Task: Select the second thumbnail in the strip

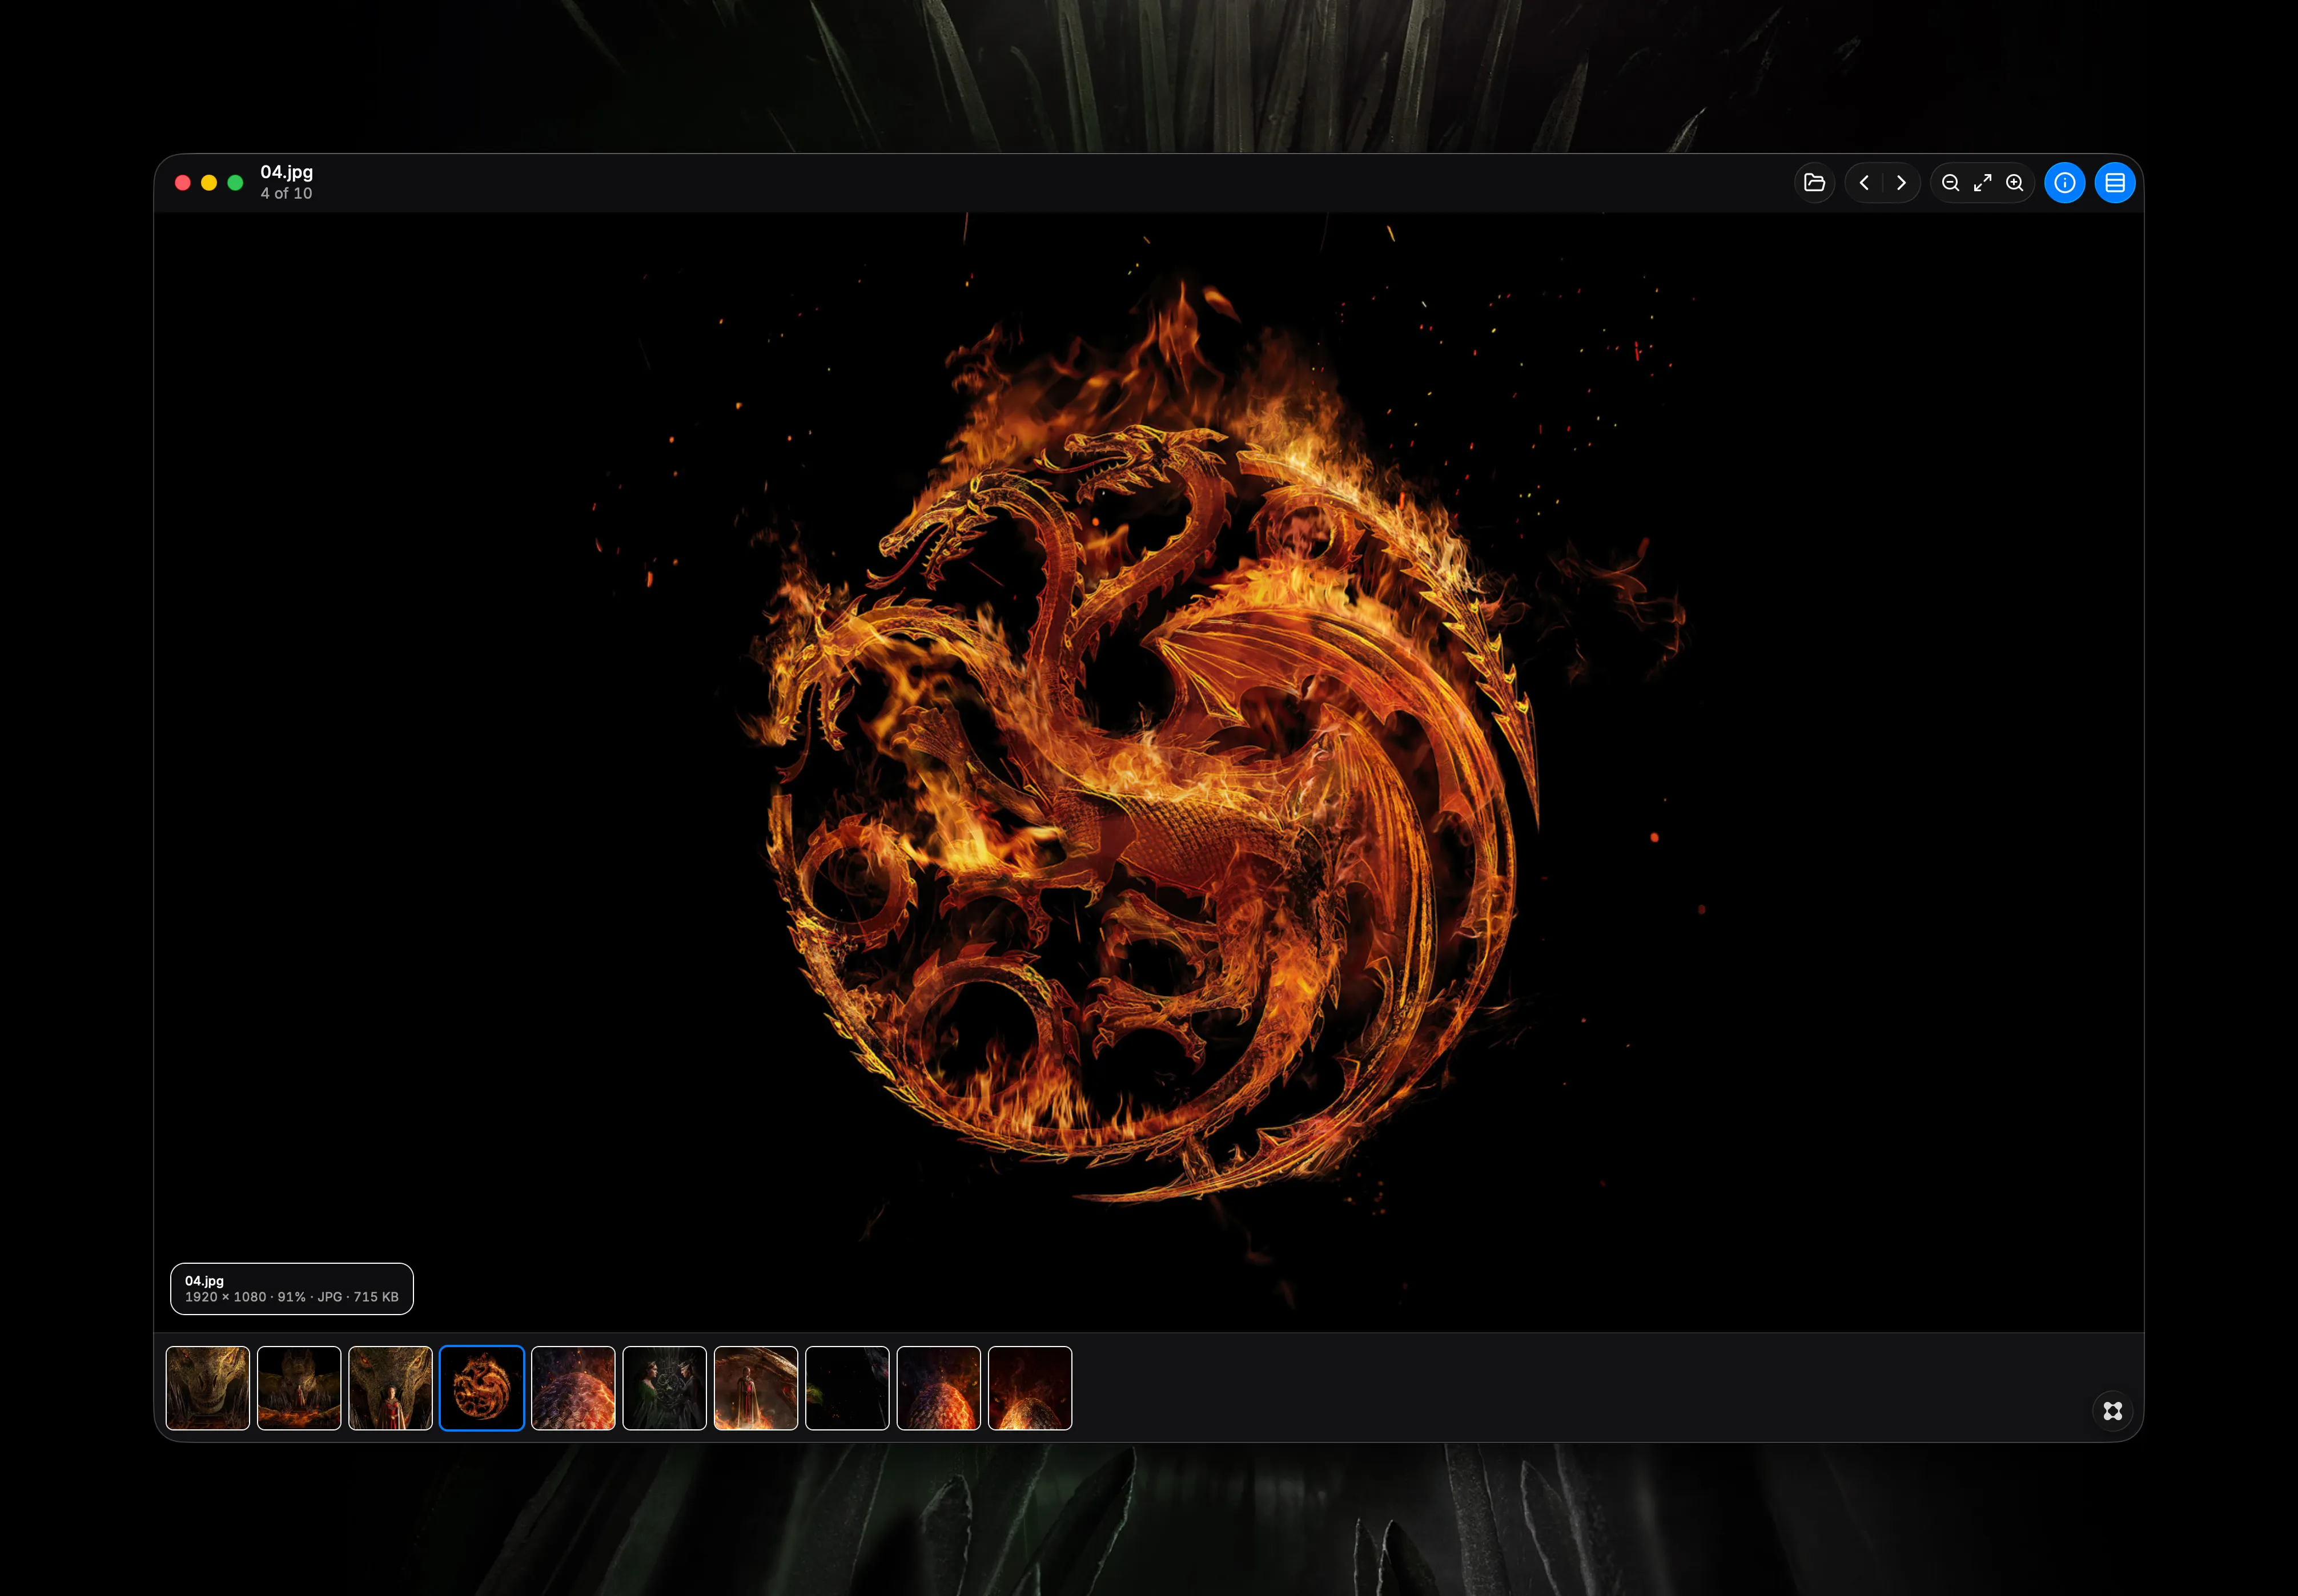Action: (299, 1388)
